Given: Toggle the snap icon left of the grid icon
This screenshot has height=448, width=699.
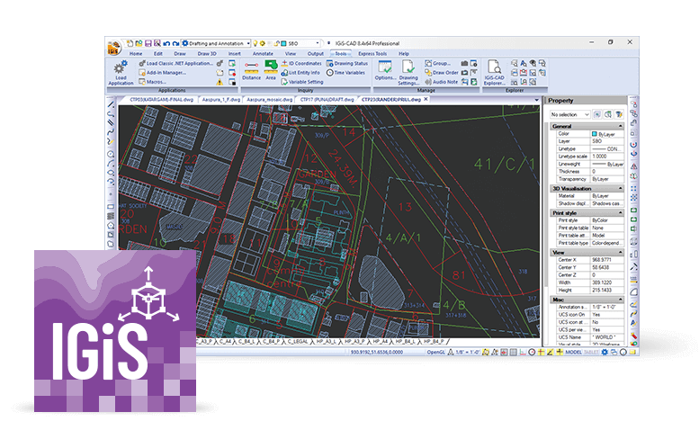Looking at the screenshot, I should tap(504, 352).
